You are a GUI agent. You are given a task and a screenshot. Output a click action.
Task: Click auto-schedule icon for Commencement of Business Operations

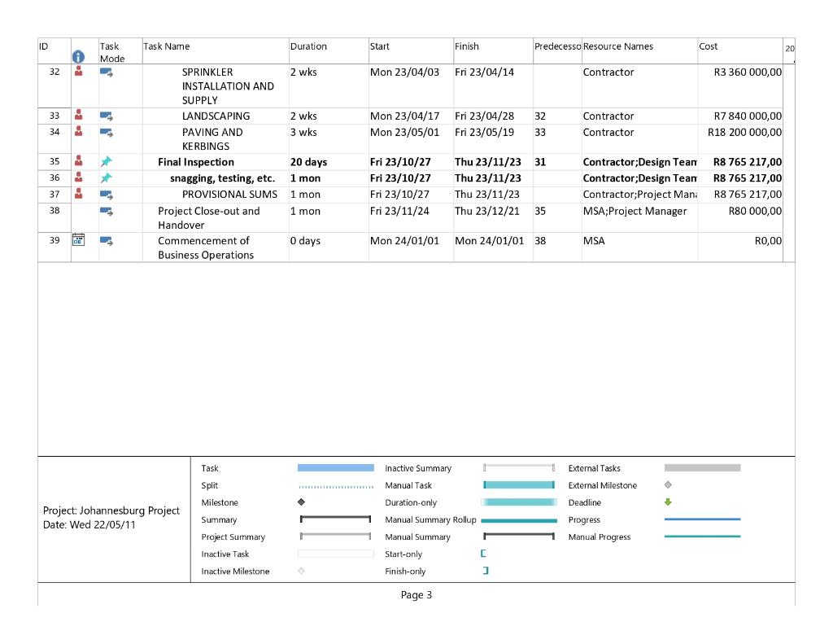pyautogui.click(x=107, y=241)
